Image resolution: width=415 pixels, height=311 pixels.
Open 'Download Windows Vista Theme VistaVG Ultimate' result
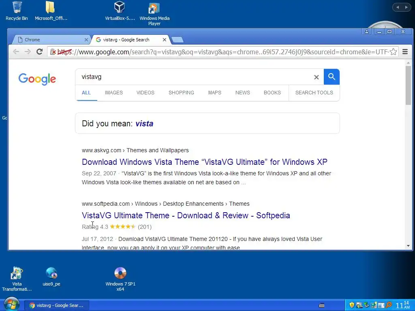click(x=205, y=162)
